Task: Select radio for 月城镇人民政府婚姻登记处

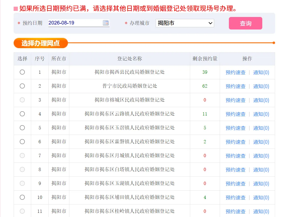Action: pos(22,156)
